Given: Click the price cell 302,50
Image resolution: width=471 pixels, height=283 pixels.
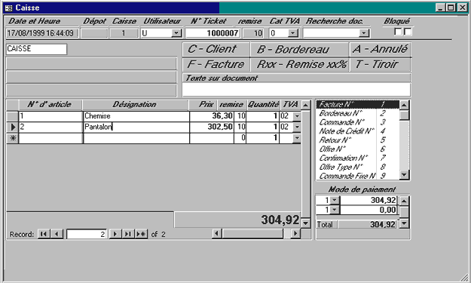Looking at the screenshot, I should coord(212,128).
